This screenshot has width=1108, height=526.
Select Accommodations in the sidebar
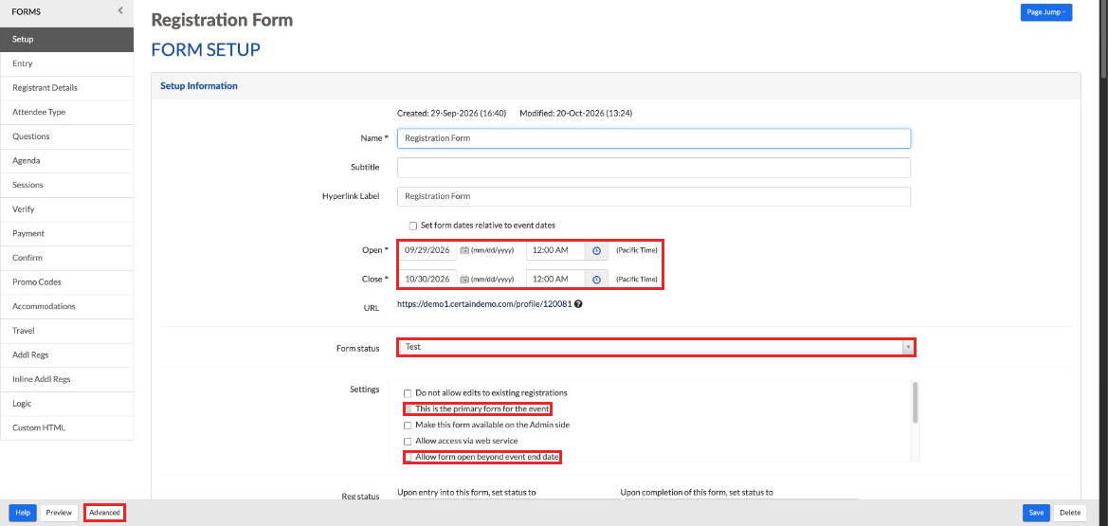(66, 306)
